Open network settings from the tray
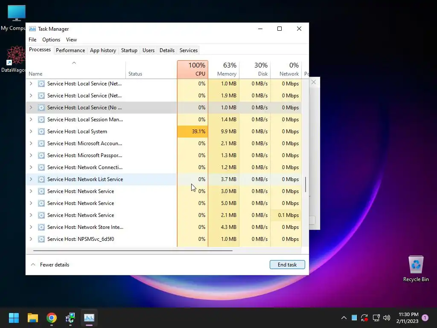This screenshot has height=328, width=437. pos(376,318)
